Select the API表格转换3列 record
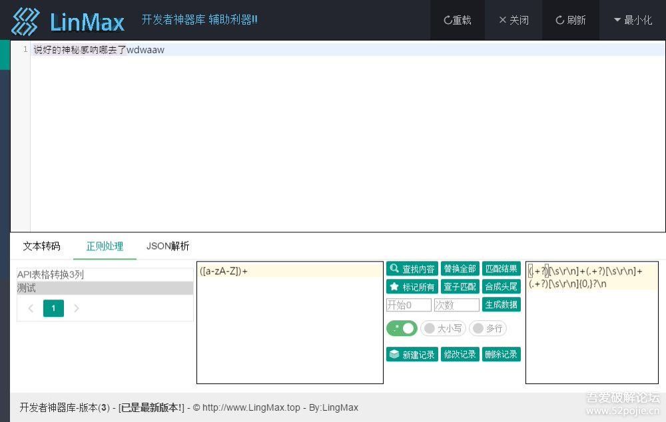Viewport: 666px width, 422px height. pyautogui.click(x=105, y=275)
